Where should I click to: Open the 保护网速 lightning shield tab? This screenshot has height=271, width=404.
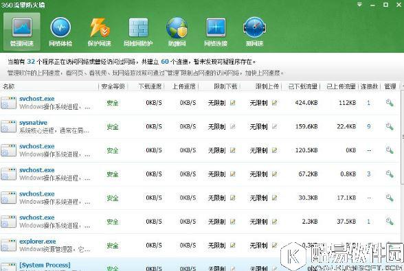coord(100,32)
